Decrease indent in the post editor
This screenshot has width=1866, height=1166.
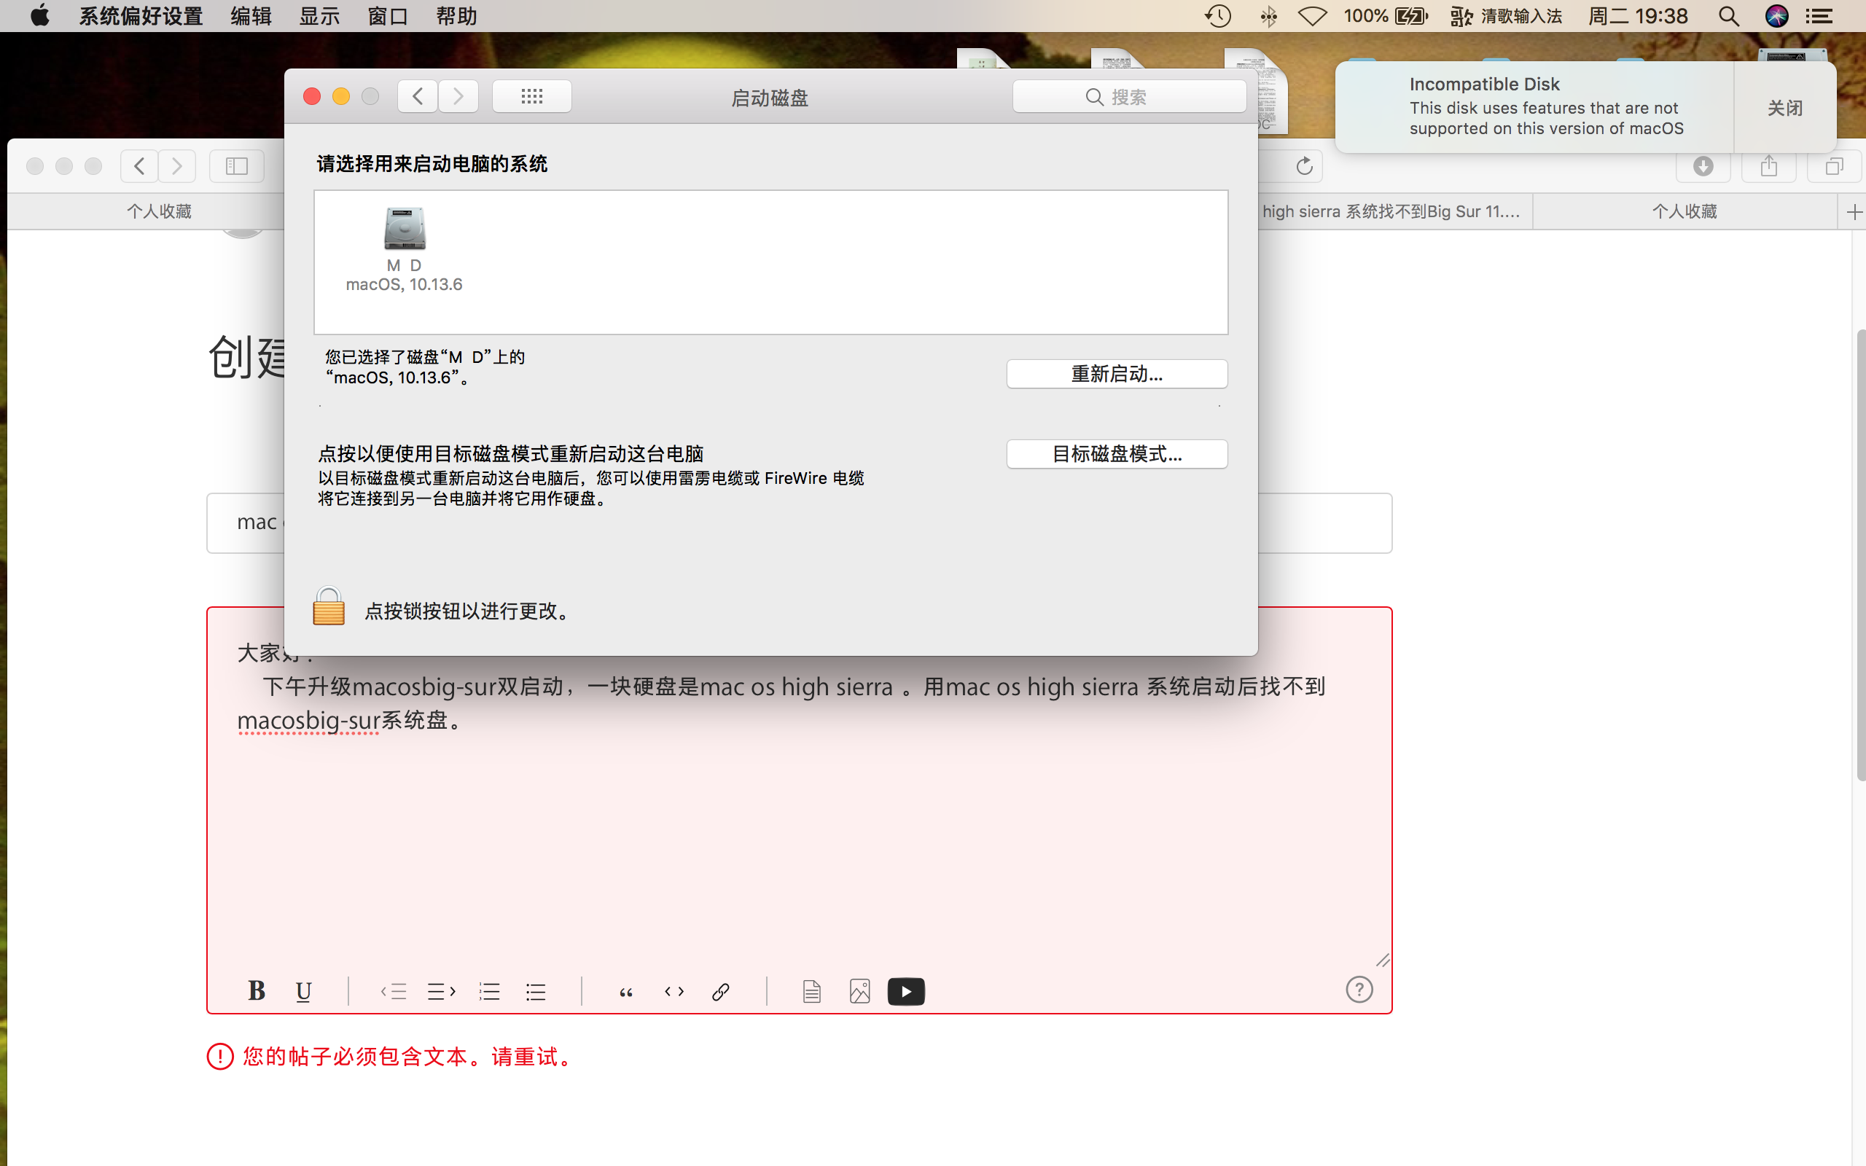(394, 991)
